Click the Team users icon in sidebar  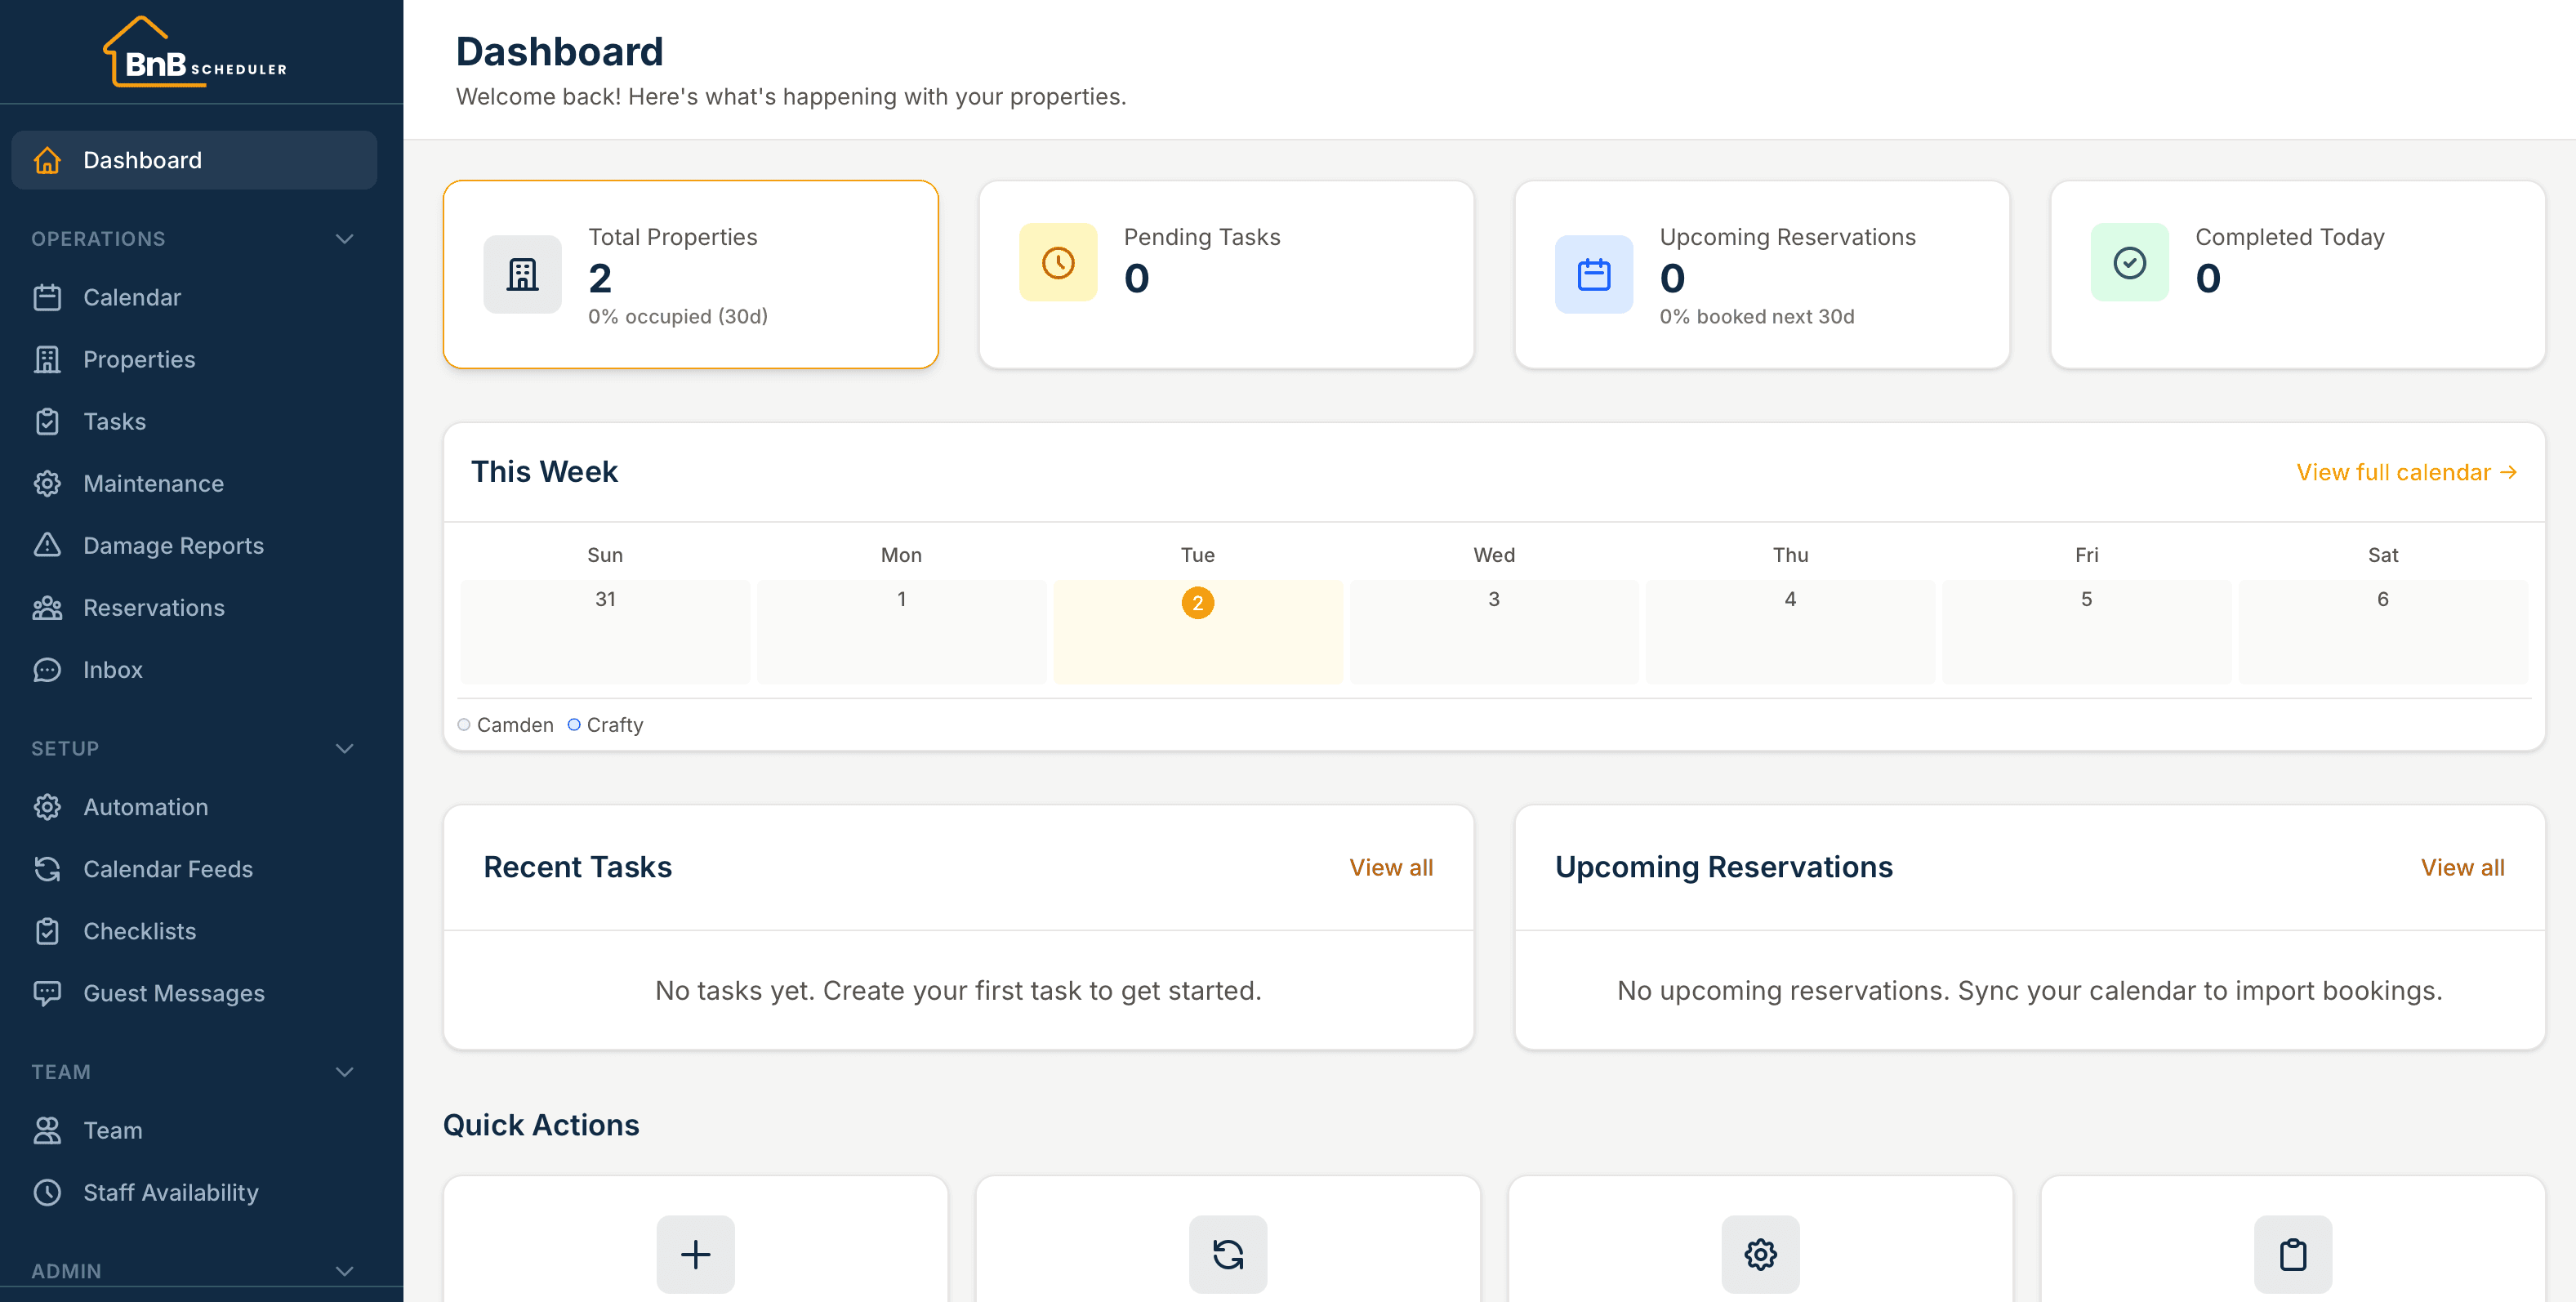pyautogui.click(x=47, y=1131)
